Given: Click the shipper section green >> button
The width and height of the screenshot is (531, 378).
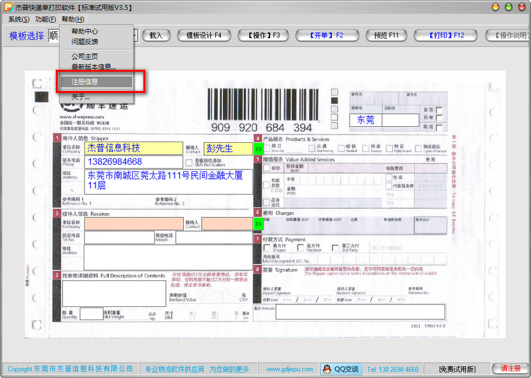Looking at the screenshot, I should pyautogui.click(x=258, y=149).
